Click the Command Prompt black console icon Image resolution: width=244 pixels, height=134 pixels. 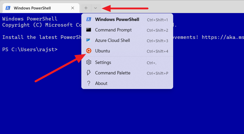(89, 30)
